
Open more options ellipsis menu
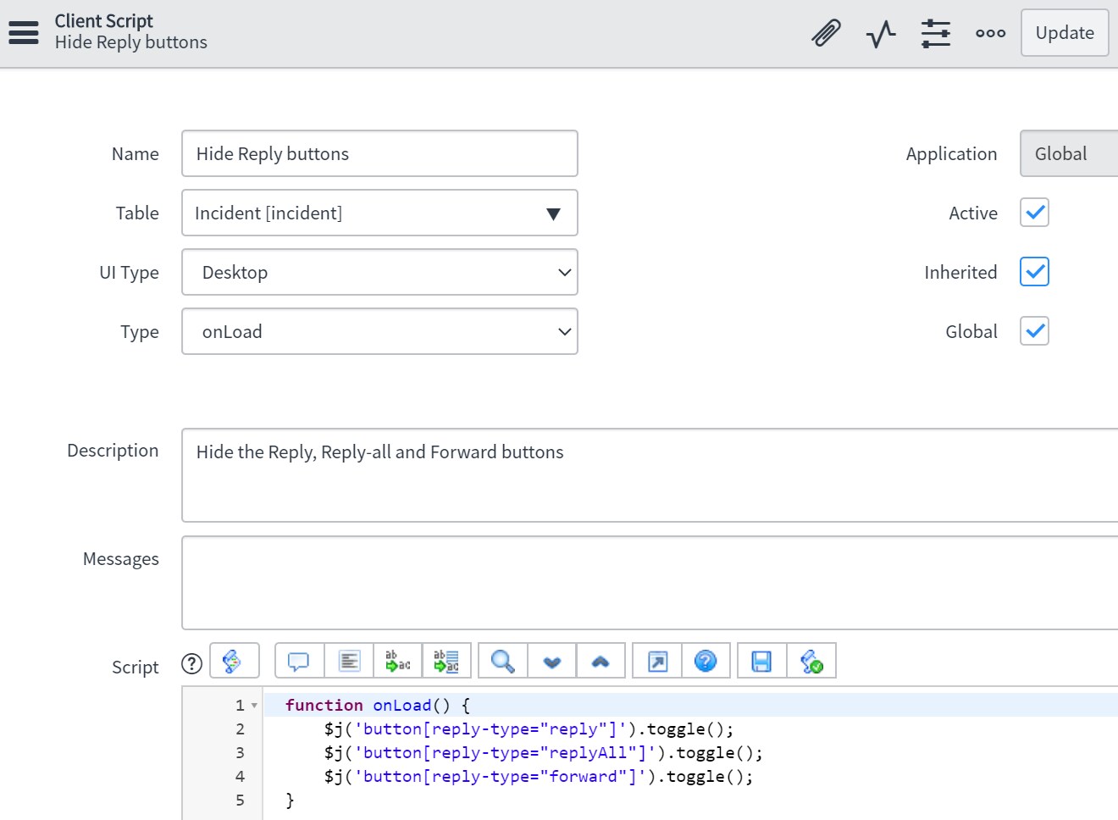990,33
